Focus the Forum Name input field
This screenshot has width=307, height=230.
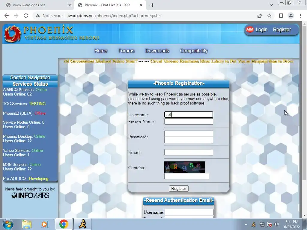coord(189,122)
